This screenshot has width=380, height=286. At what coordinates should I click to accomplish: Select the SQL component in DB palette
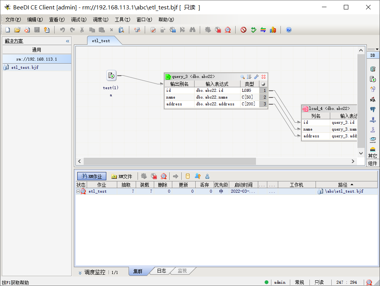(x=373, y=99)
